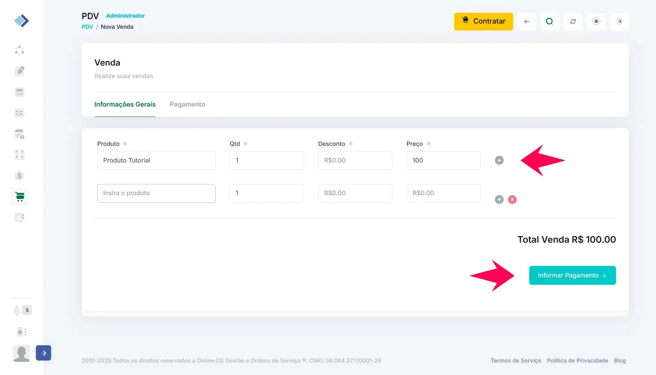Remove second product row with red X

point(512,200)
